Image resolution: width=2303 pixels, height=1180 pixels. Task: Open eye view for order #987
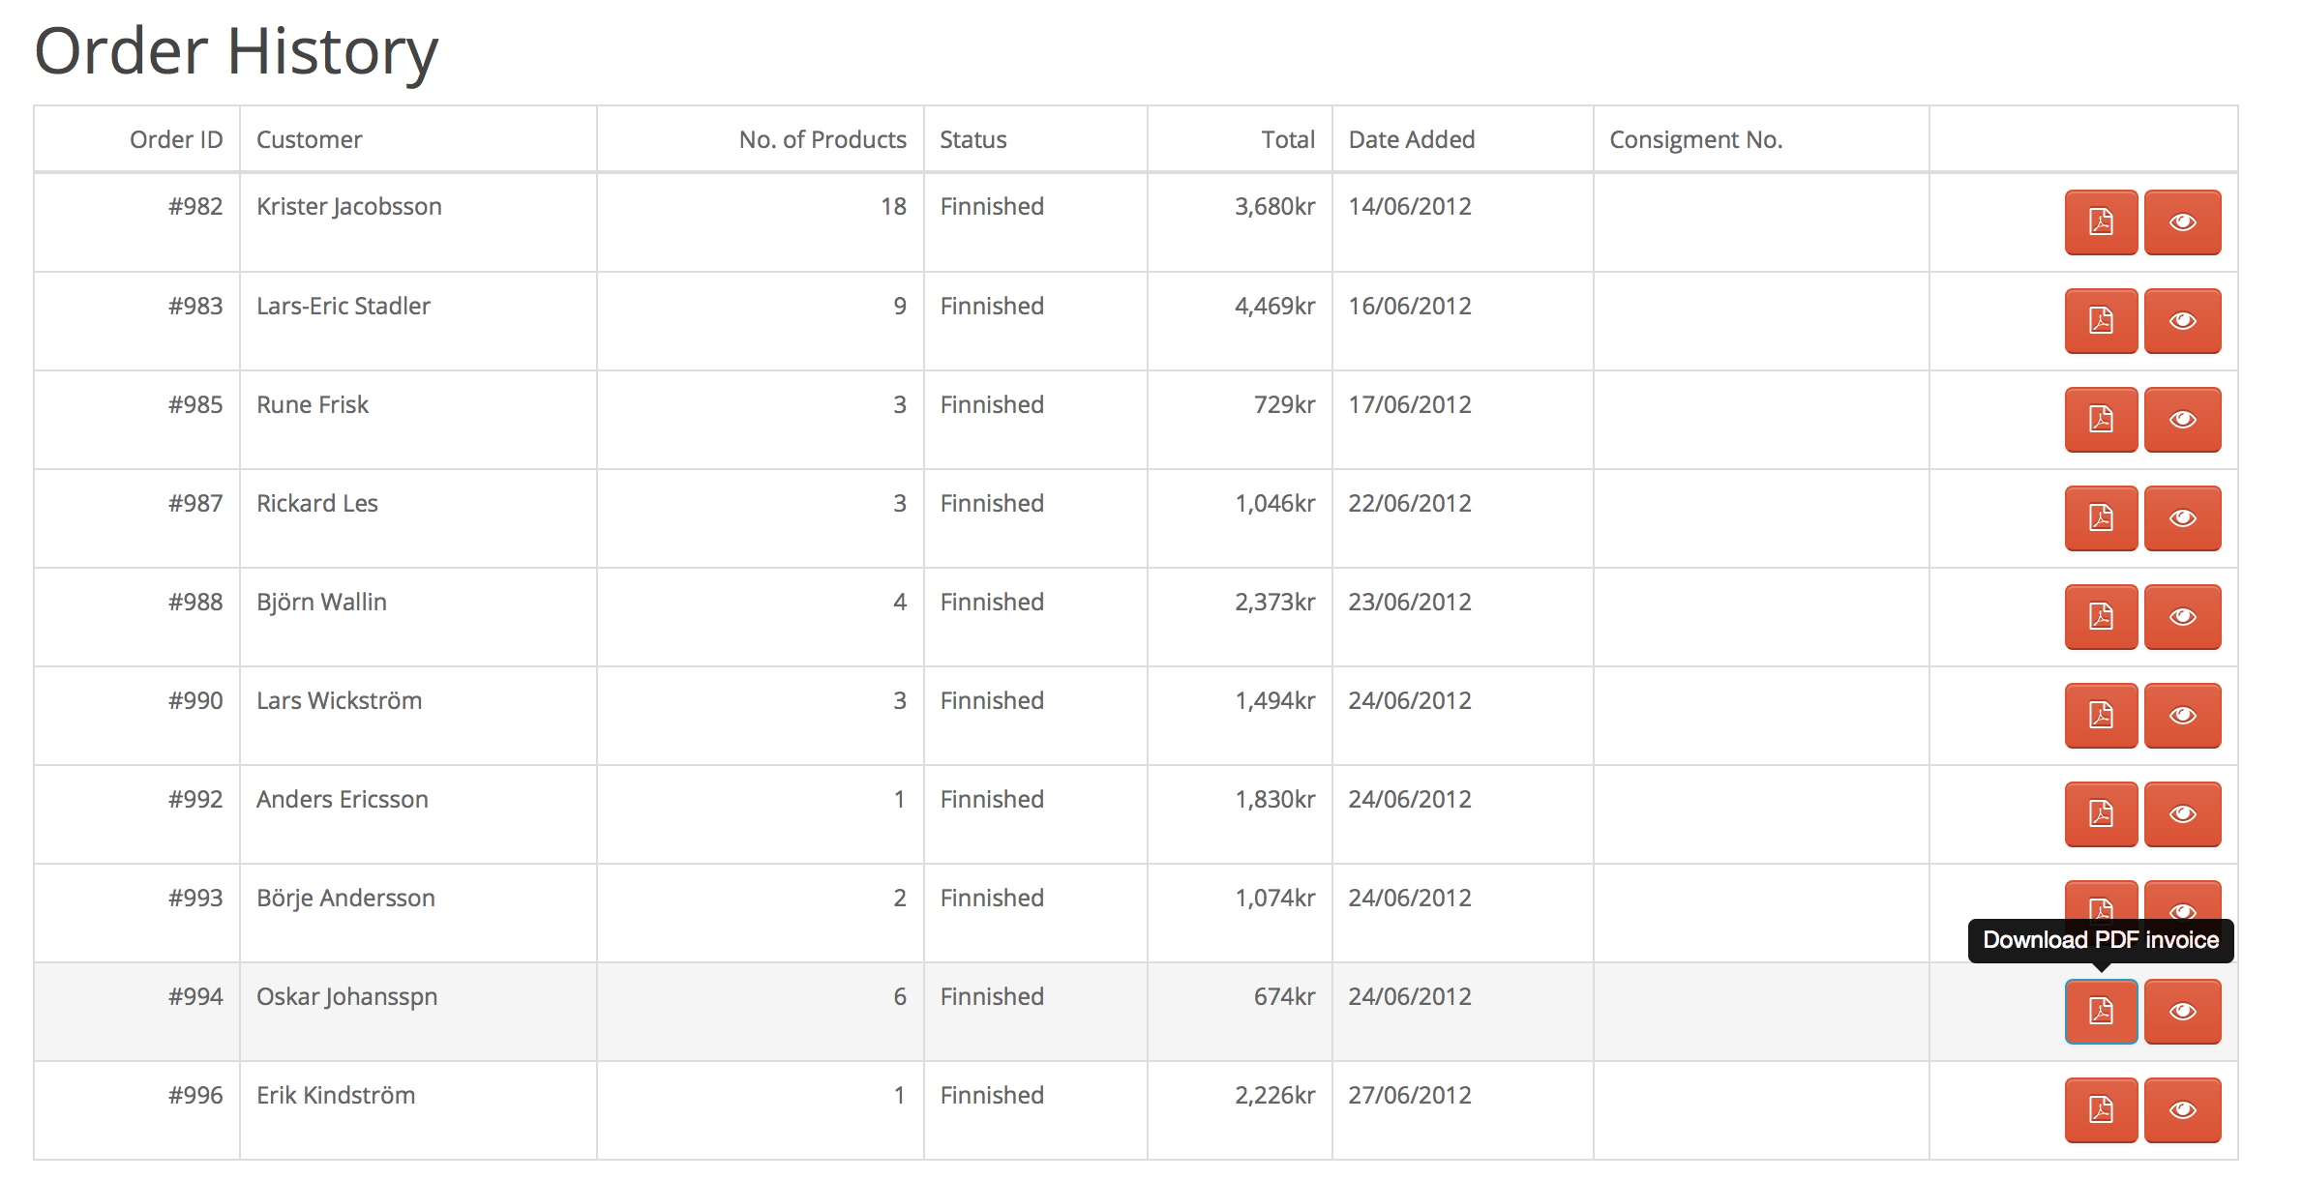click(x=2182, y=518)
